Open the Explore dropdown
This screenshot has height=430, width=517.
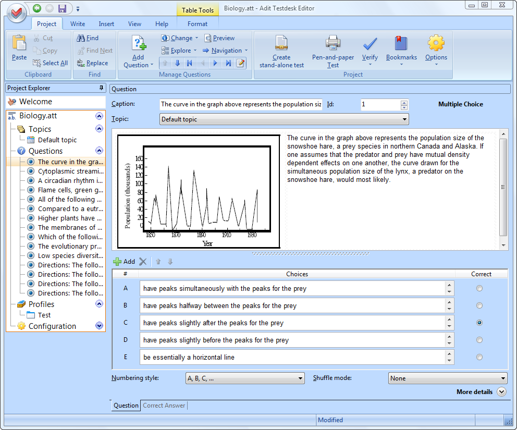click(x=179, y=51)
